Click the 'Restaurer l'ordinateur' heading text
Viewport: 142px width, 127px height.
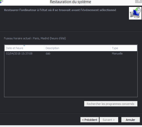(60, 10)
